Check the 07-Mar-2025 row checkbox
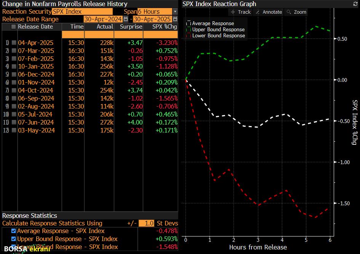 pos(14,51)
